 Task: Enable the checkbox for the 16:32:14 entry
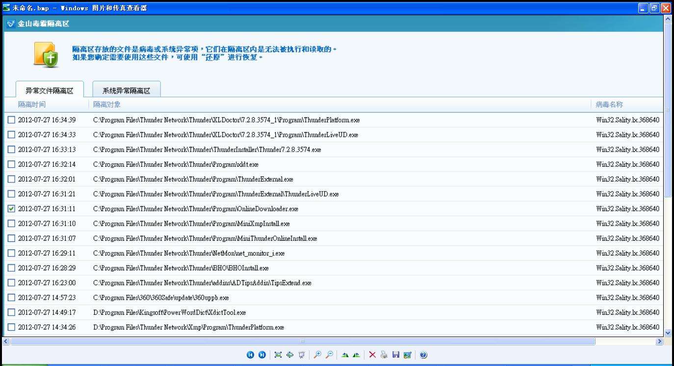point(11,164)
